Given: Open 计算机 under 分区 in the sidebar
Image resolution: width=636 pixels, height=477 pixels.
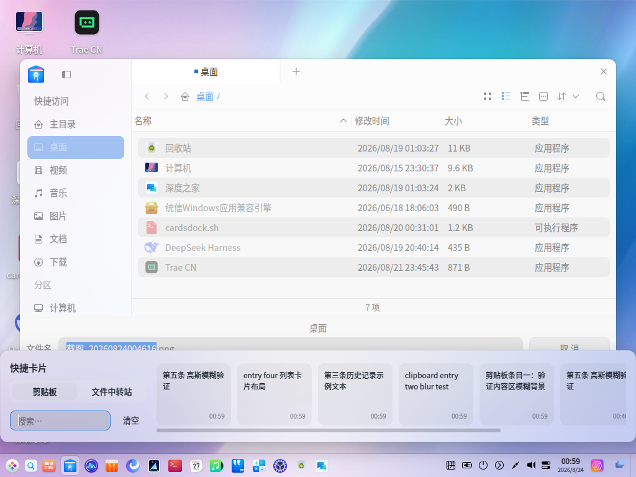Looking at the screenshot, I should (76, 308).
